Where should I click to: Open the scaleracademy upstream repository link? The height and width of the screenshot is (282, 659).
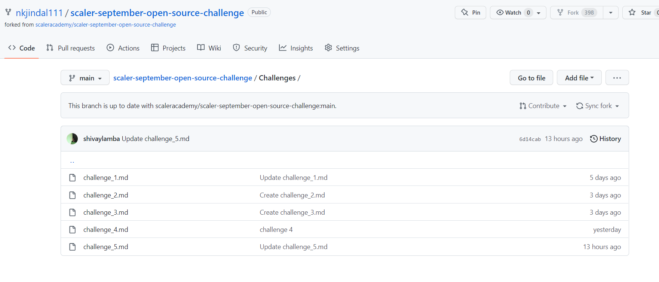click(105, 25)
